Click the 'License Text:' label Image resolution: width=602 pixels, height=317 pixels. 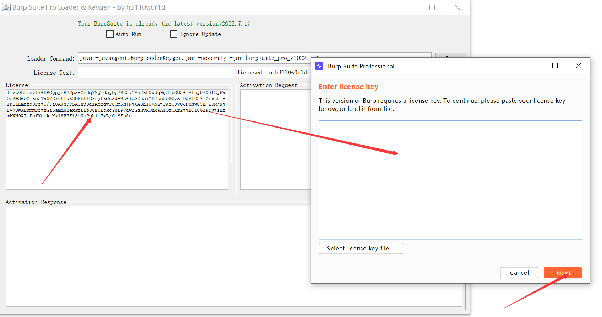[x=54, y=73]
